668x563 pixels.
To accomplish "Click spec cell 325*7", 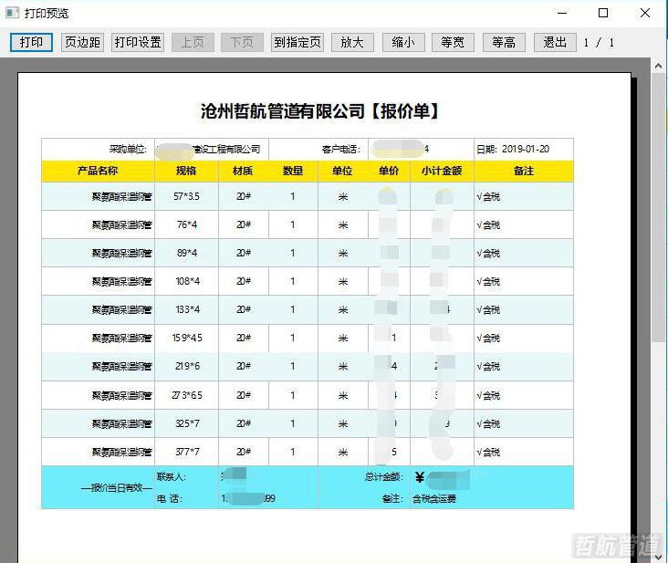I will coord(187,423).
